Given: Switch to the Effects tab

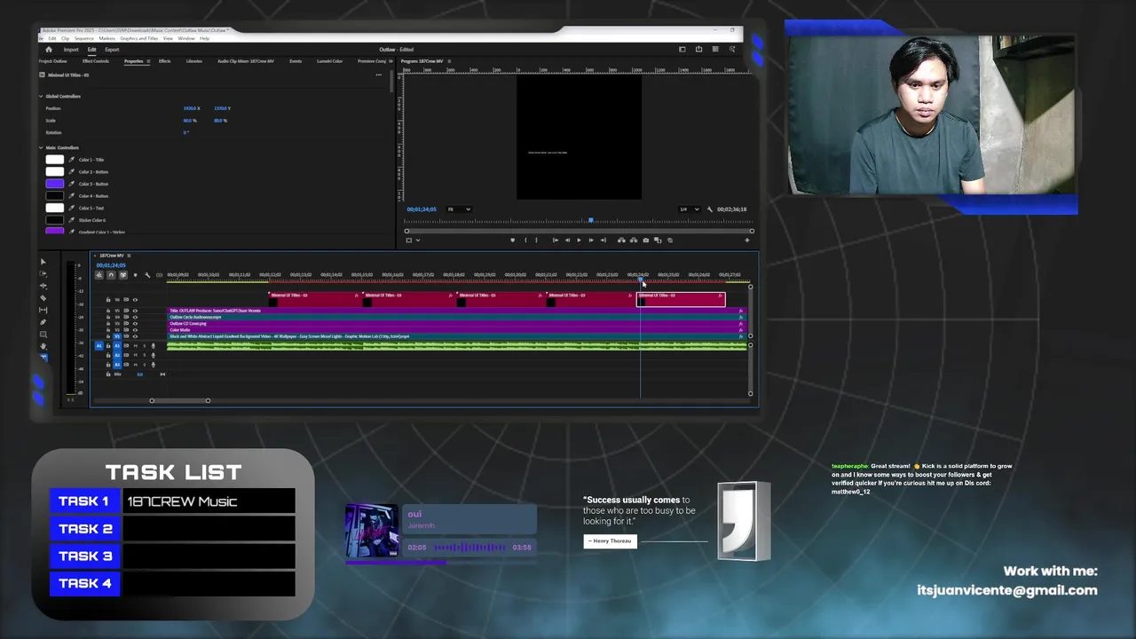Looking at the screenshot, I should (164, 61).
